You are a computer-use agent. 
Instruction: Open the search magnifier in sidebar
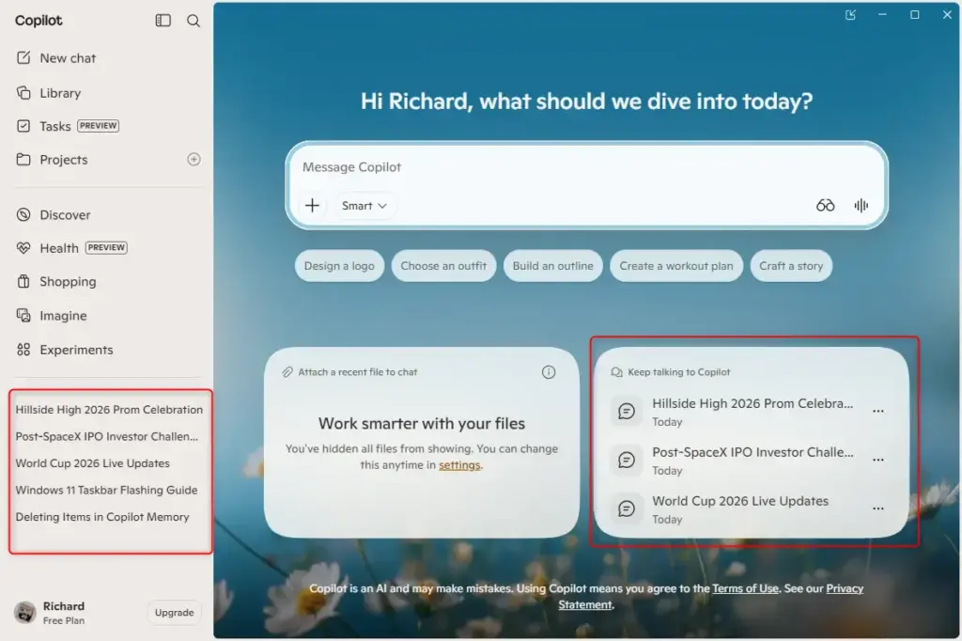[x=194, y=21]
